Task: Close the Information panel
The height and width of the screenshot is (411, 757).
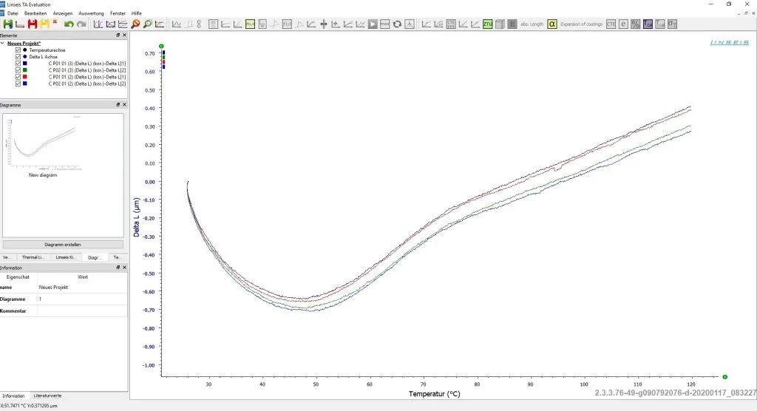Action: (124, 267)
